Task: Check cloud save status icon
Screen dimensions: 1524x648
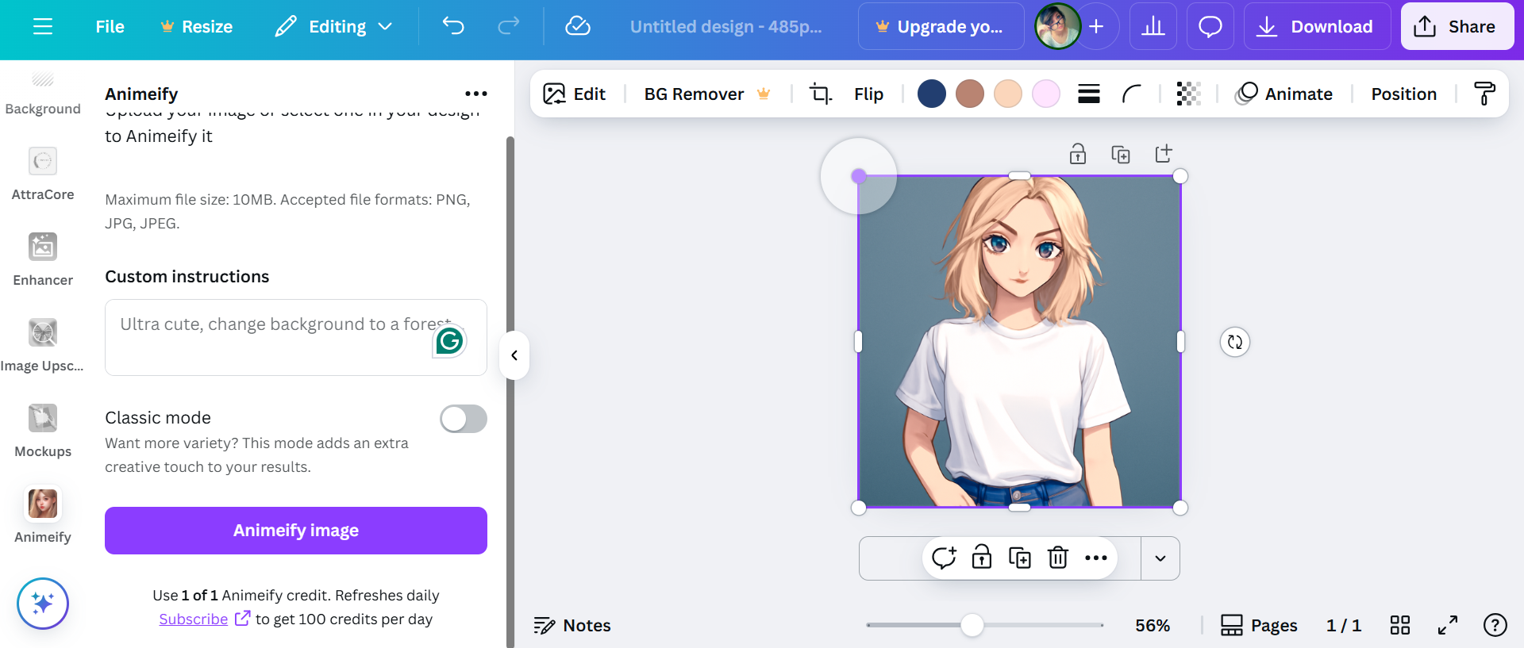Action: click(577, 26)
